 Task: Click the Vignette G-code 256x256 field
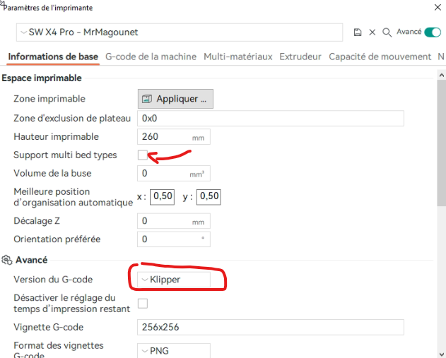coord(271,327)
